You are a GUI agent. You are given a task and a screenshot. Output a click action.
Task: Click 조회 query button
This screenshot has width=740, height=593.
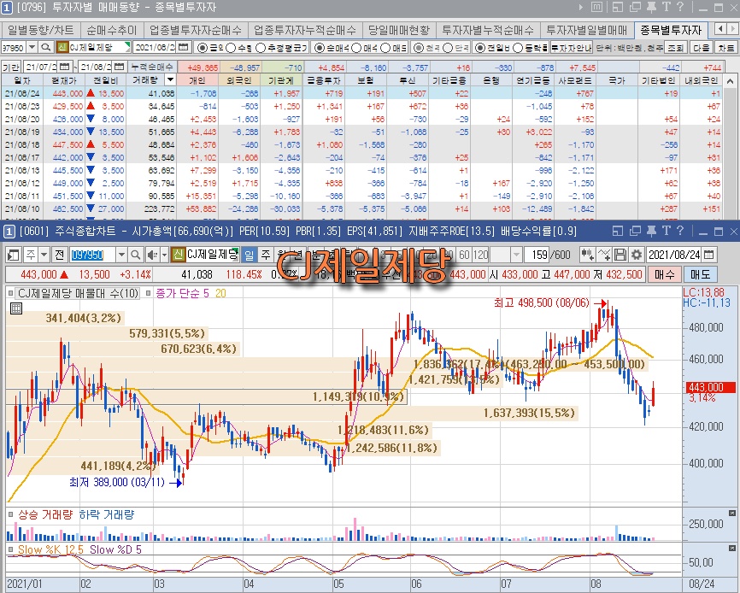coord(676,48)
